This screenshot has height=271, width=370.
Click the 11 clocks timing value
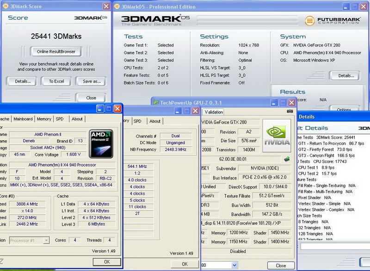[x=137, y=207]
